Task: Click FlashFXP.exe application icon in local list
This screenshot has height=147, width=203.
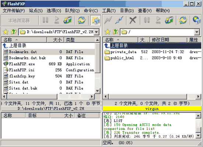Action: pos(6,64)
